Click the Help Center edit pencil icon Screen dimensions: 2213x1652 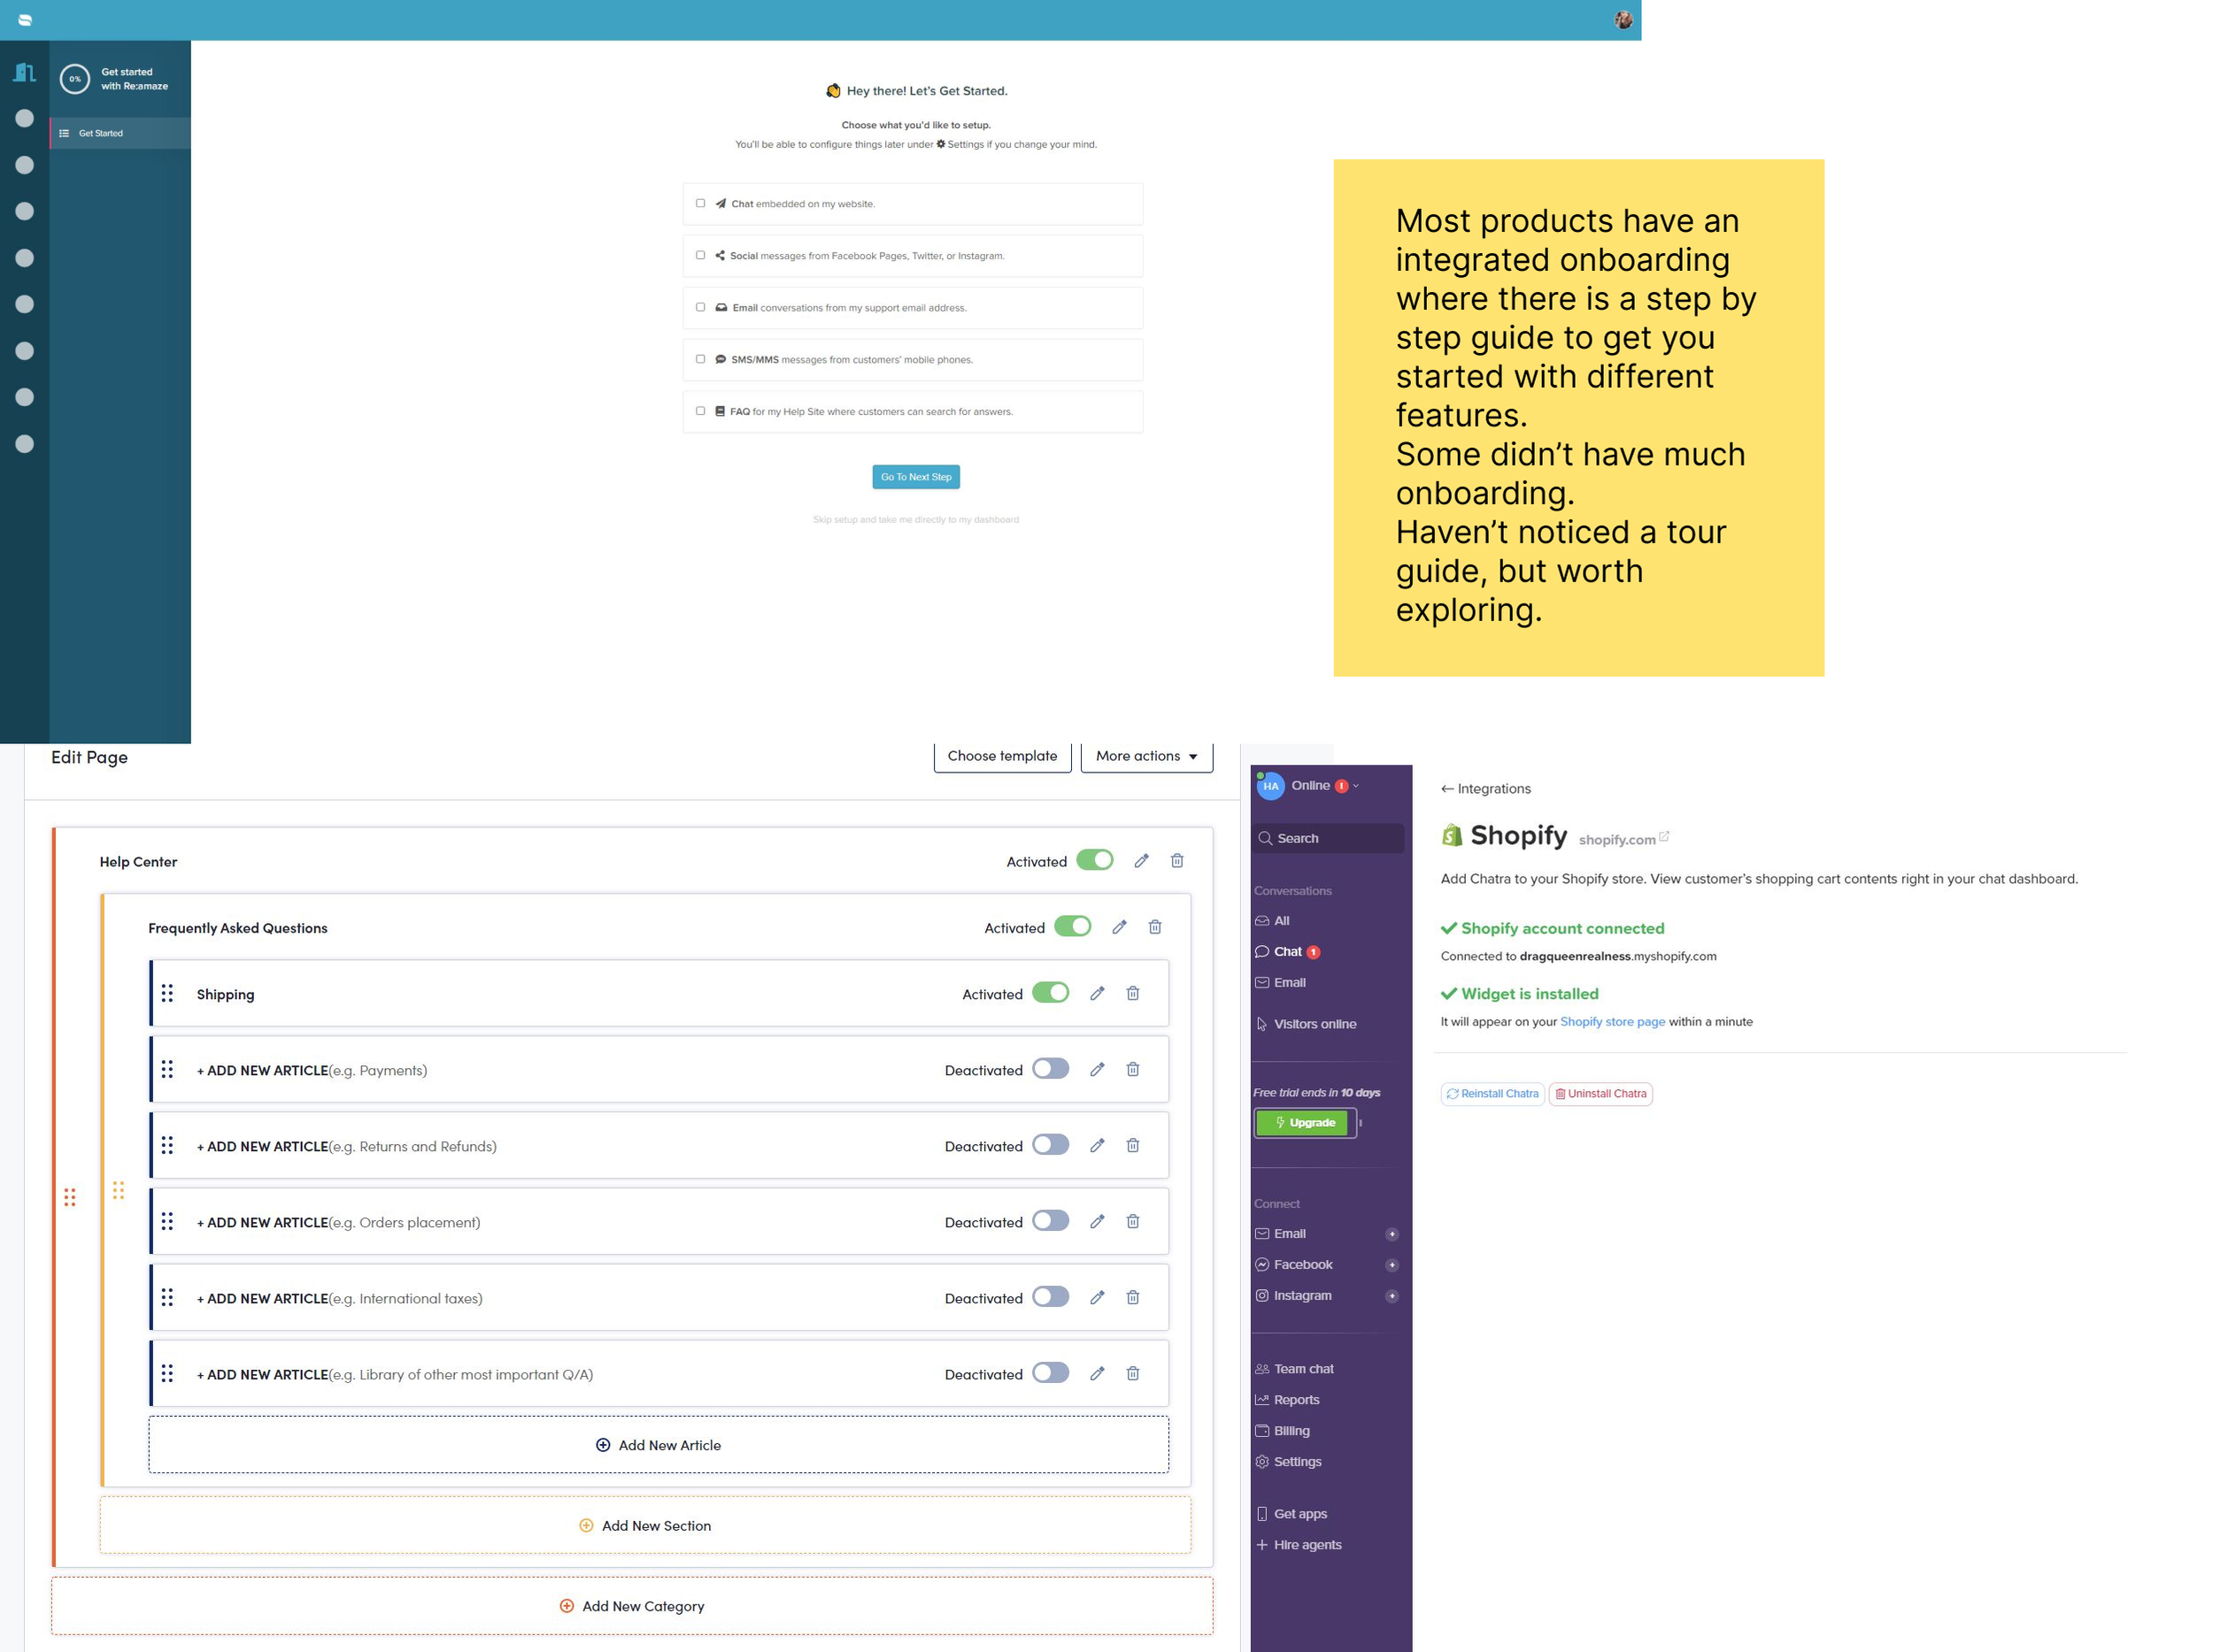(1140, 861)
